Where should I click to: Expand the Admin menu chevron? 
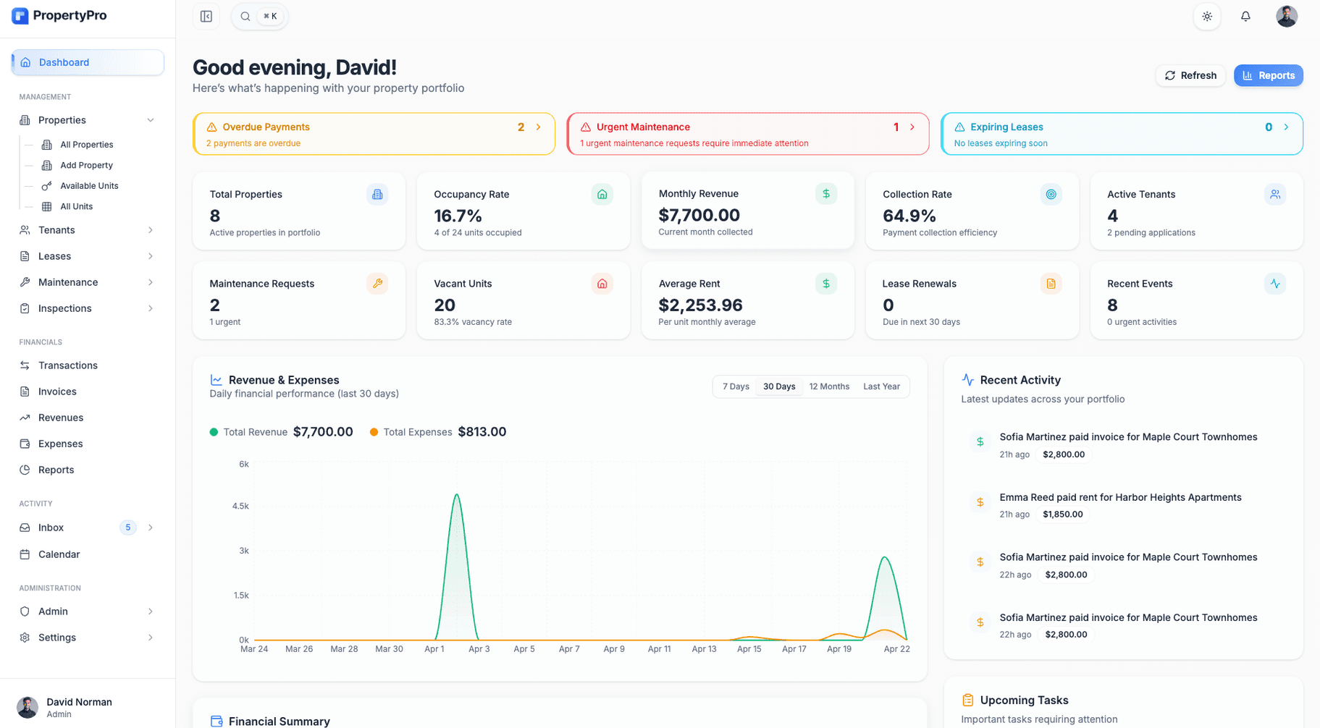[x=151, y=611]
